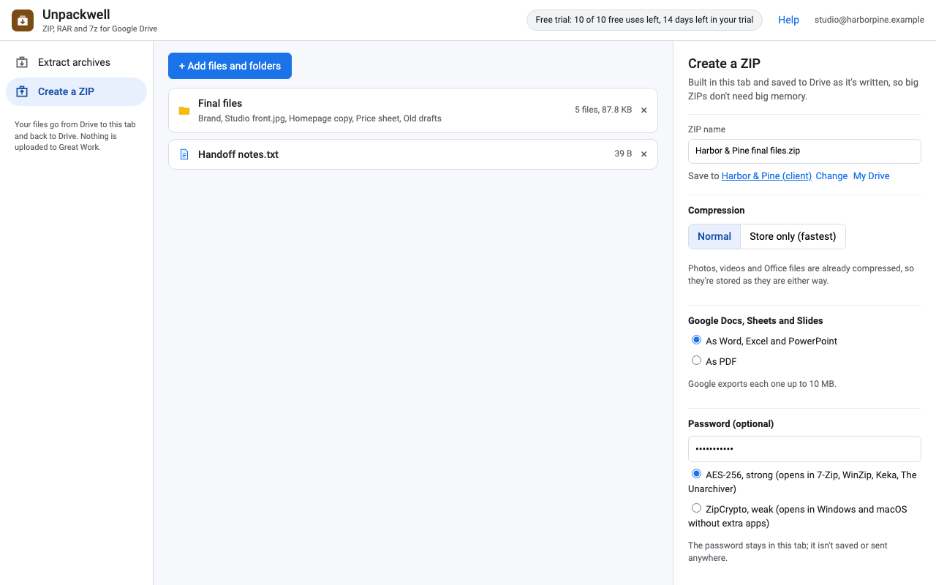Select AES-256 strong encryption
The width and height of the screenshot is (936, 585).
click(x=696, y=474)
